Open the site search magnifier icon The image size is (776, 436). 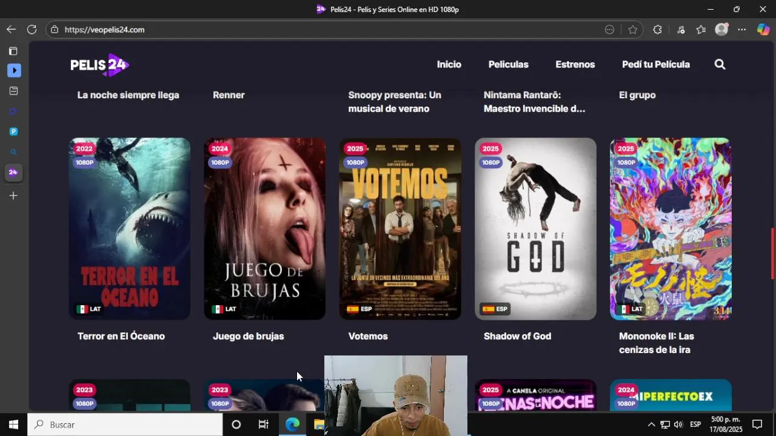(720, 64)
